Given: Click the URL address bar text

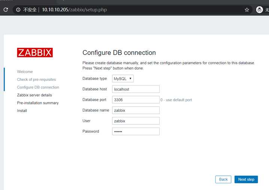Looking at the screenshot, I should pyautogui.click(x=74, y=10).
